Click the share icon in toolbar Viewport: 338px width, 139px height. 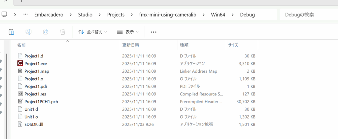[x=46, y=32]
